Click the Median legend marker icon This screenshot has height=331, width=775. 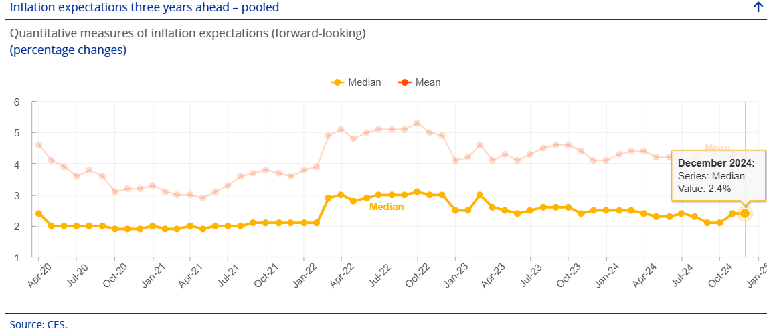coord(337,83)
